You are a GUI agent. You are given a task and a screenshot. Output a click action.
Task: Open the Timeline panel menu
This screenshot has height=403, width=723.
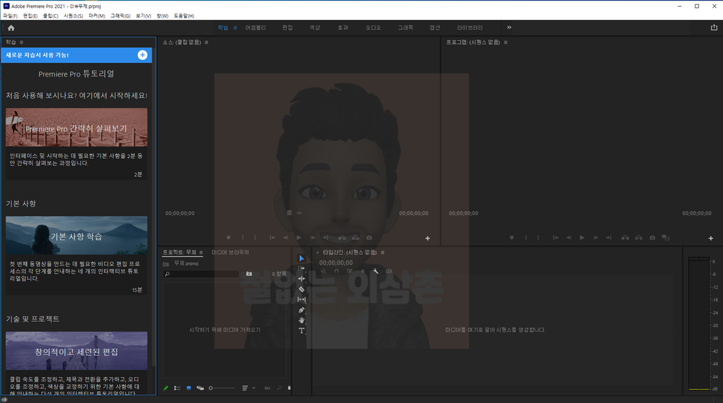382,252
